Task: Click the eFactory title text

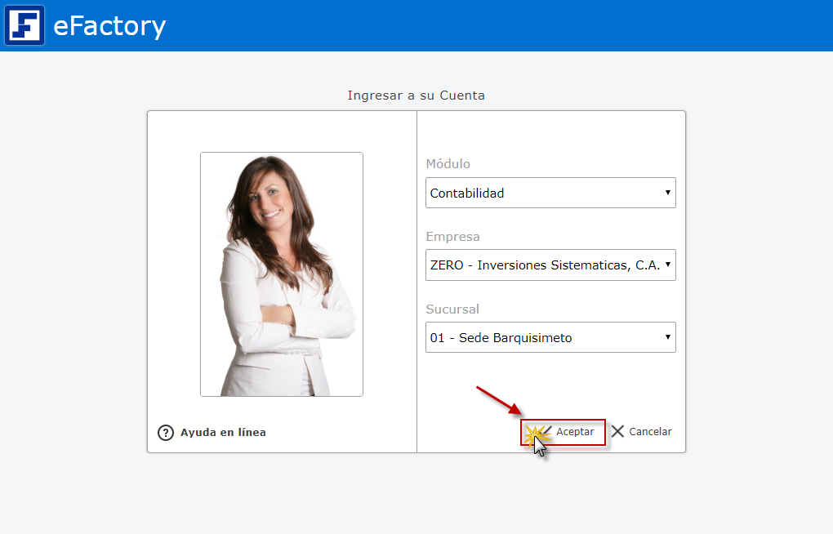Action: [x=109, y=26]
